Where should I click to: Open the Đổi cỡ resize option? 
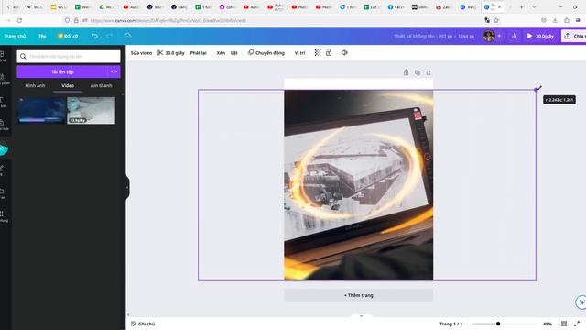(x=68, y=36)
